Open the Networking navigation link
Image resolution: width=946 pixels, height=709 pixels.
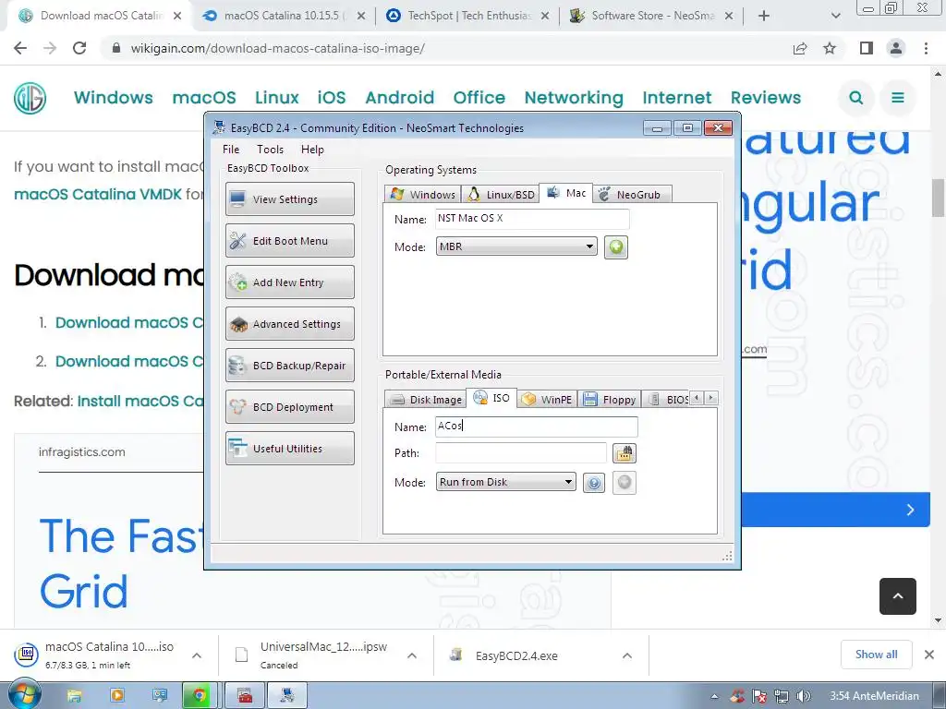click(574, 98)
